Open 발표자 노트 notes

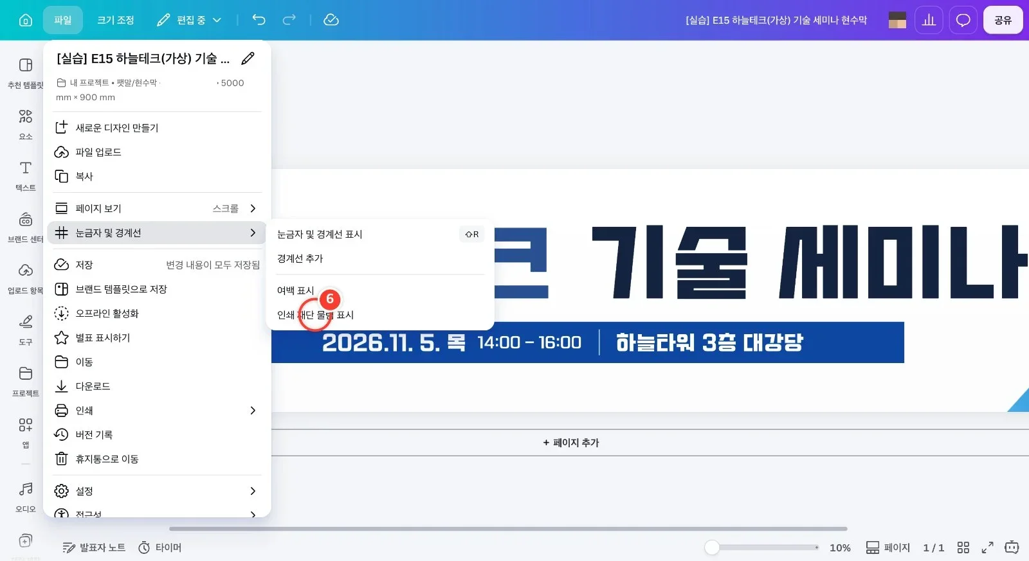94,548
